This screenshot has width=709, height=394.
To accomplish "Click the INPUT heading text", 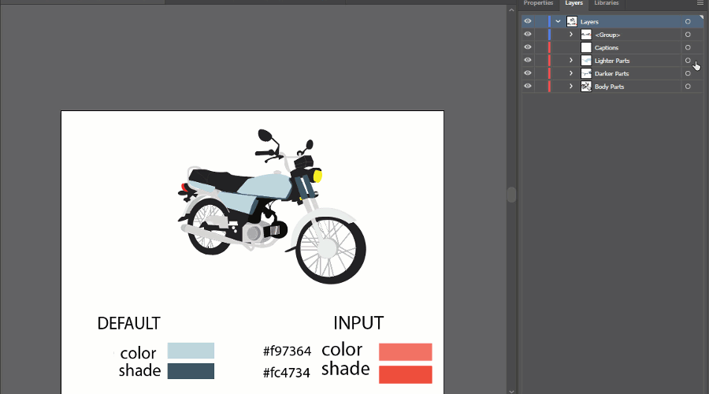I will click(x=358, y=323).
